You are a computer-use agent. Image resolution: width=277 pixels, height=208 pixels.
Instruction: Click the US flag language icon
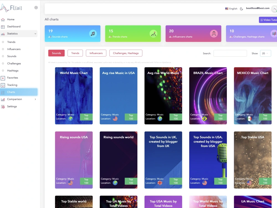pos(227,9)
